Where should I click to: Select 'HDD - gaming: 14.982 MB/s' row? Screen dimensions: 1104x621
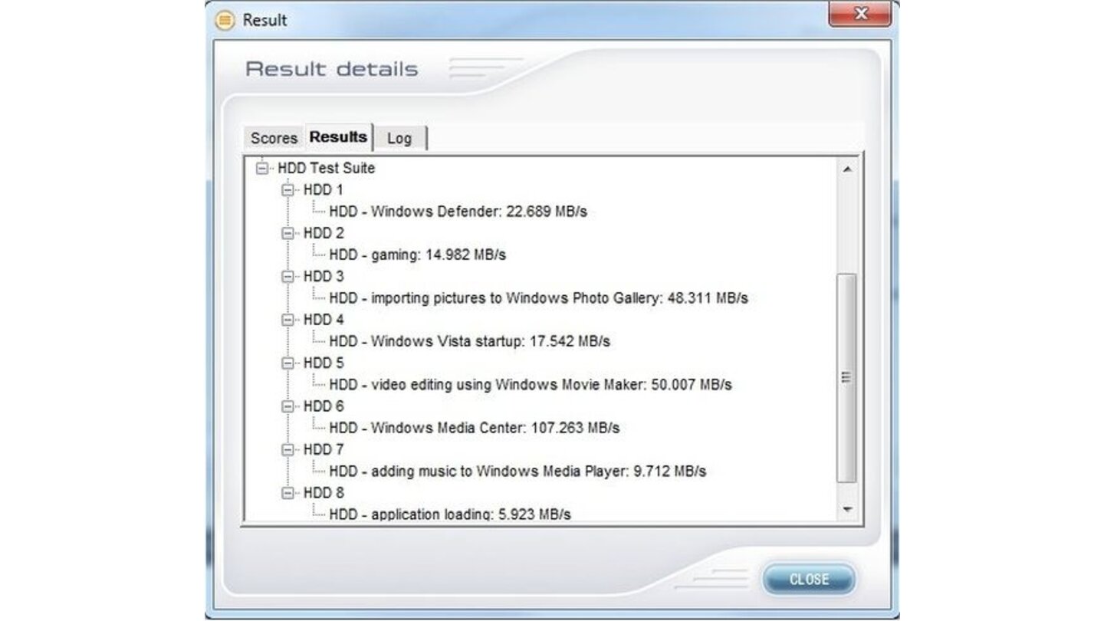pyautogui.click(x=418, y=254)
